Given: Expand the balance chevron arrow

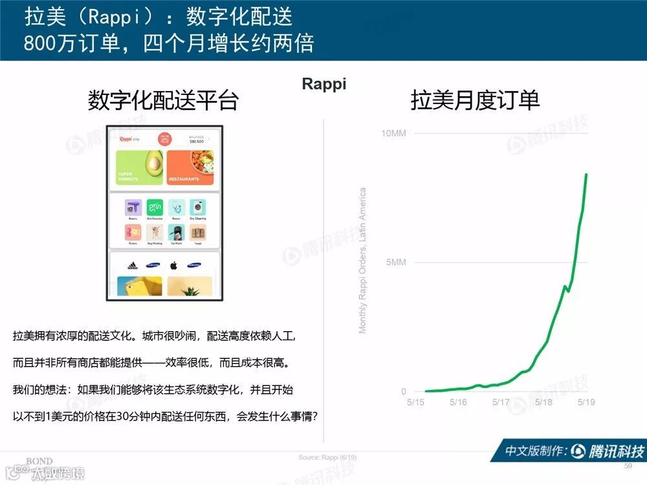Looking at the screenshot, I should click(209, 139).
